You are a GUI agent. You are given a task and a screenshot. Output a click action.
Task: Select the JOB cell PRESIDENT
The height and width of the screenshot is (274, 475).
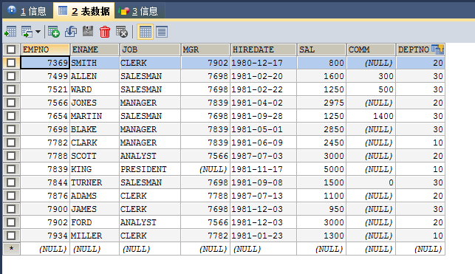150,169
